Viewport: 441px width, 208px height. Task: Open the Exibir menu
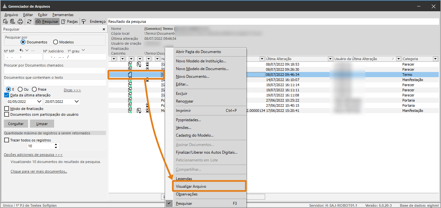tap(43, 15)
